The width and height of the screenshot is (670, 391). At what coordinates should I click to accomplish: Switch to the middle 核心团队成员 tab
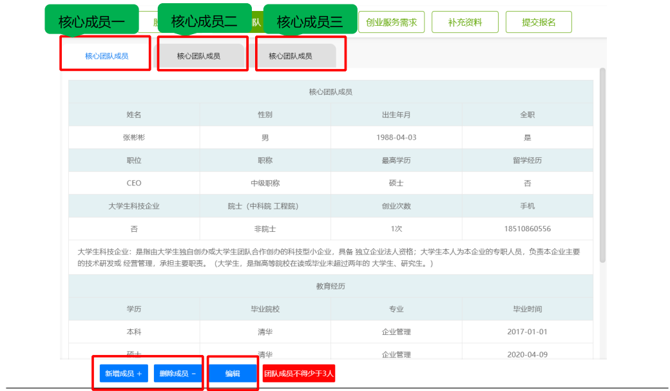pos(198,56)
